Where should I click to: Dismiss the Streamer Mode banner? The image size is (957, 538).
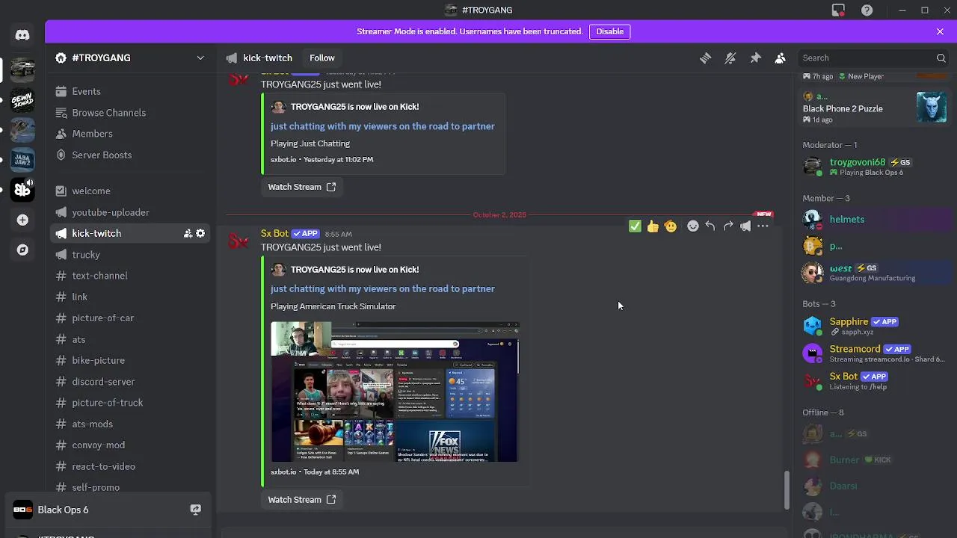[x=940, y=31]
